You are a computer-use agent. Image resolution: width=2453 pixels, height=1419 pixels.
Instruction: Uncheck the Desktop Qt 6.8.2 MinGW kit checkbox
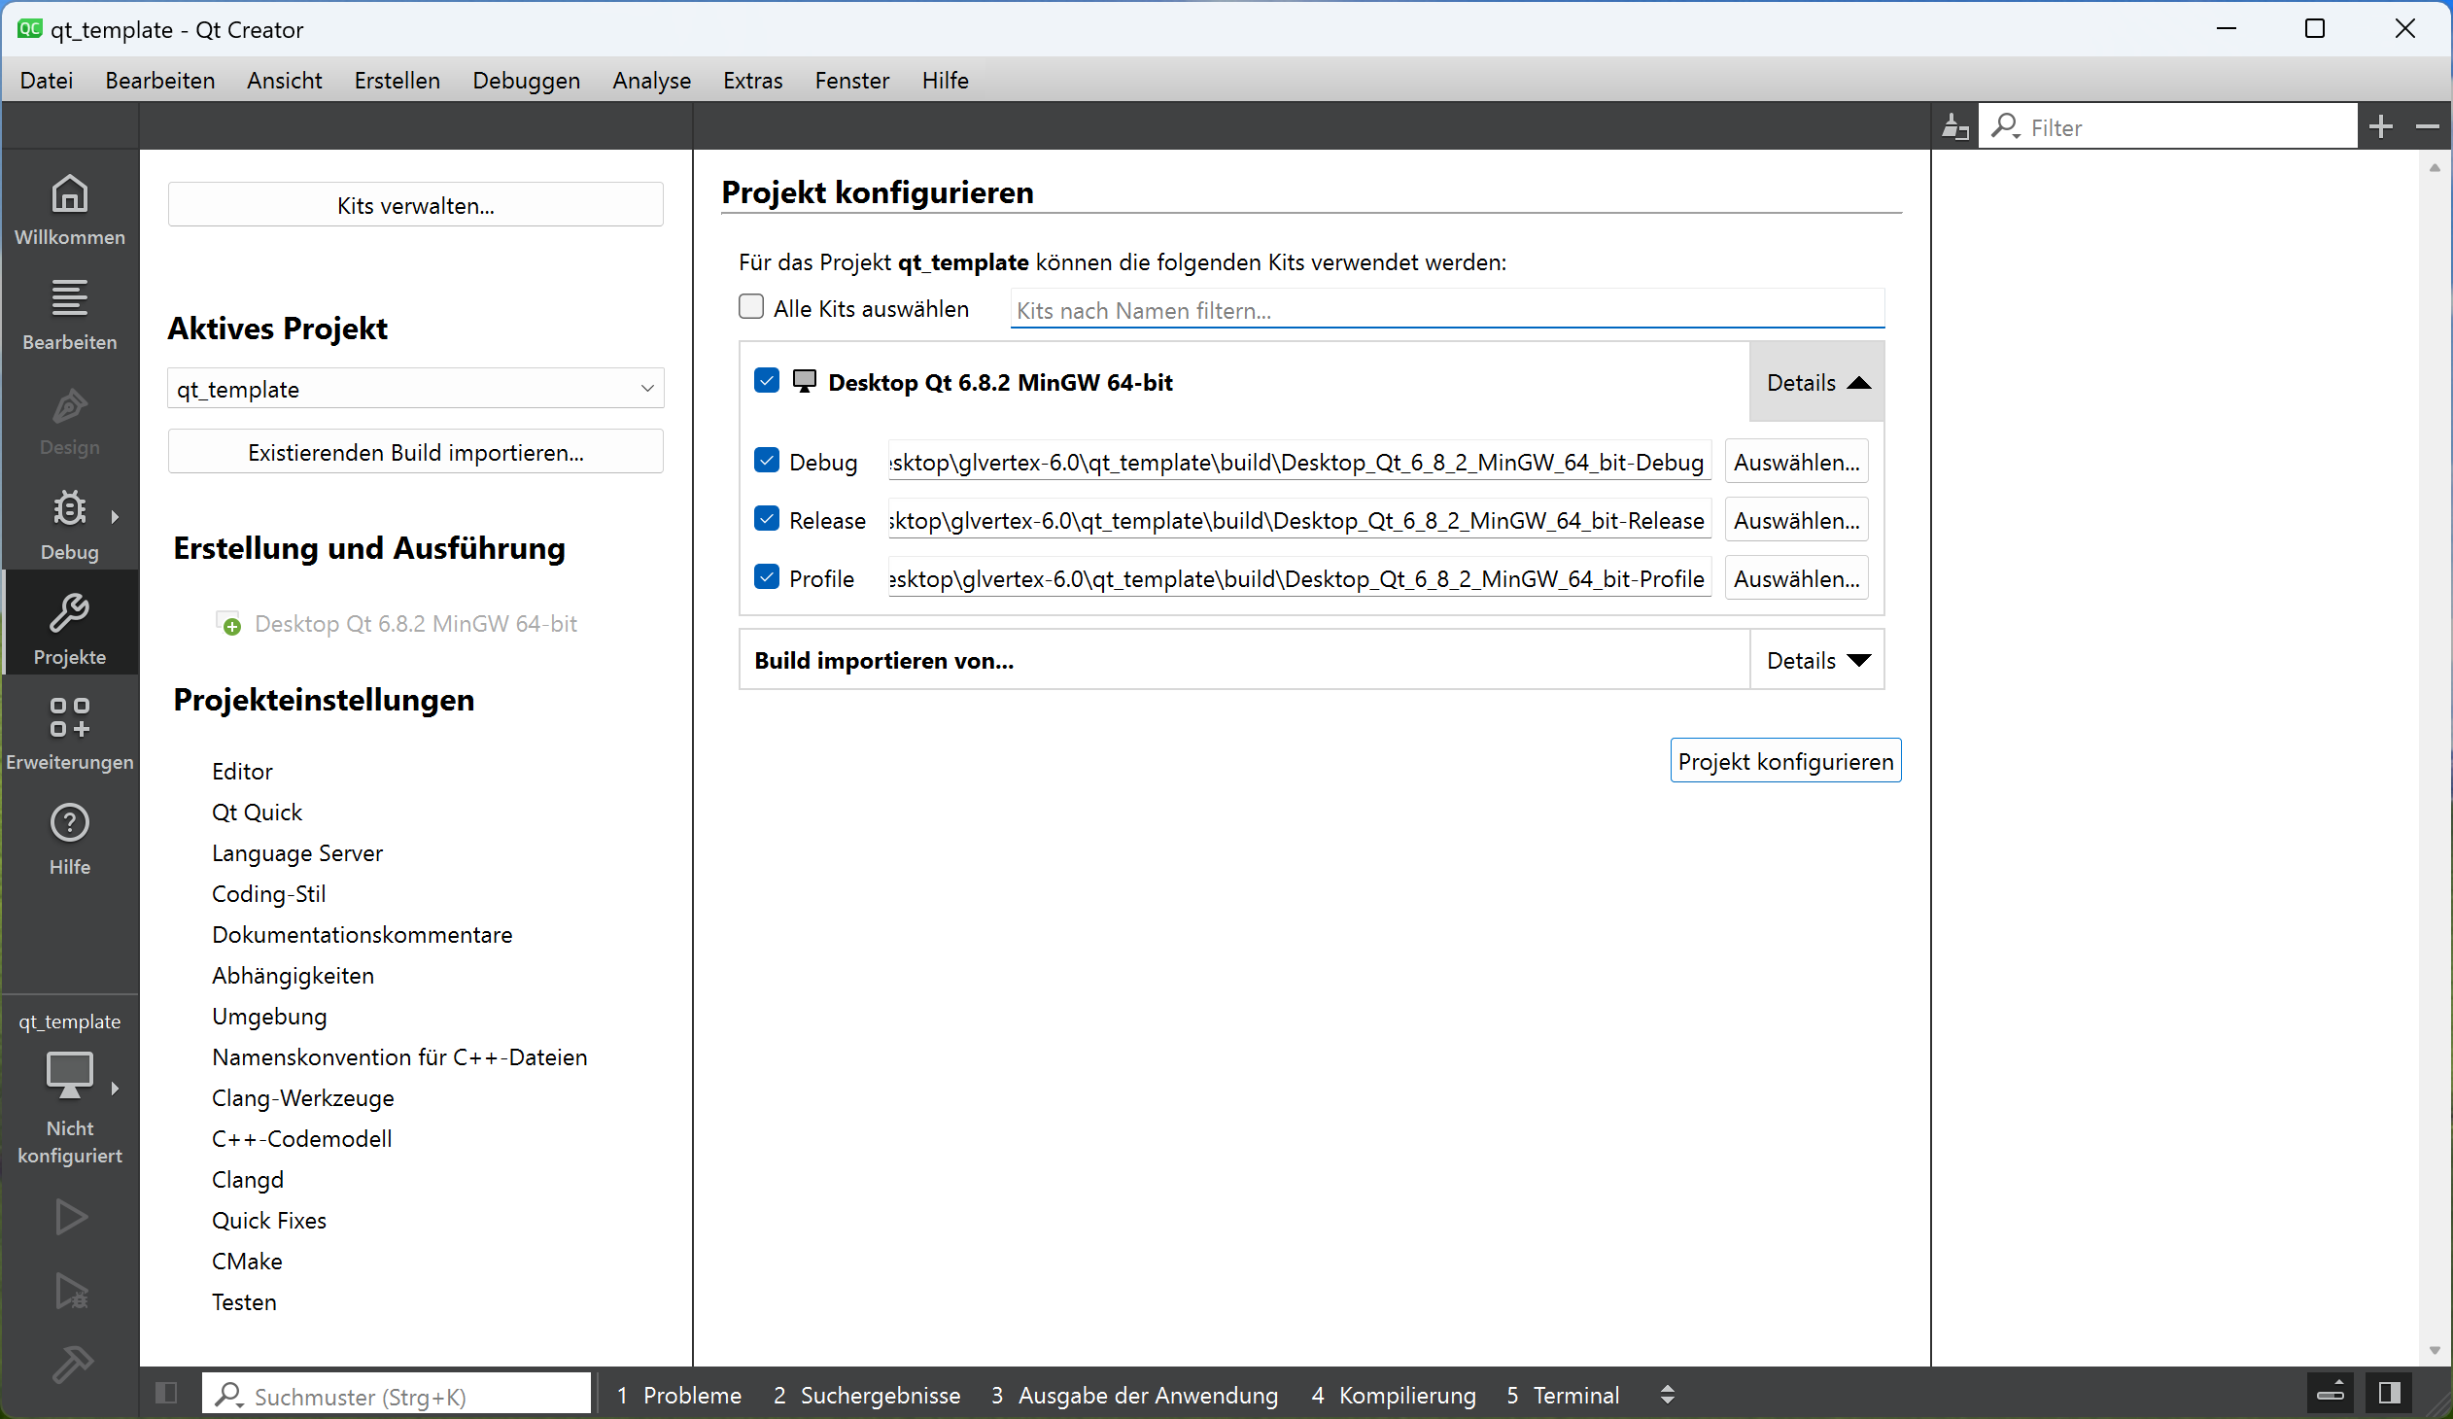pyautogui.click(x=766, y=381)
